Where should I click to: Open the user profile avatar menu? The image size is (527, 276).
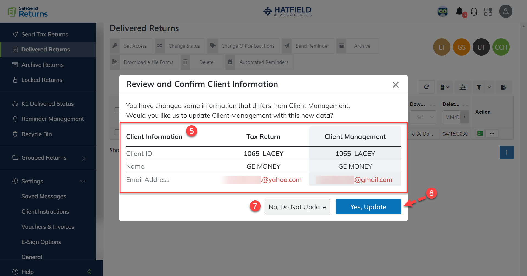coord(506,11)
